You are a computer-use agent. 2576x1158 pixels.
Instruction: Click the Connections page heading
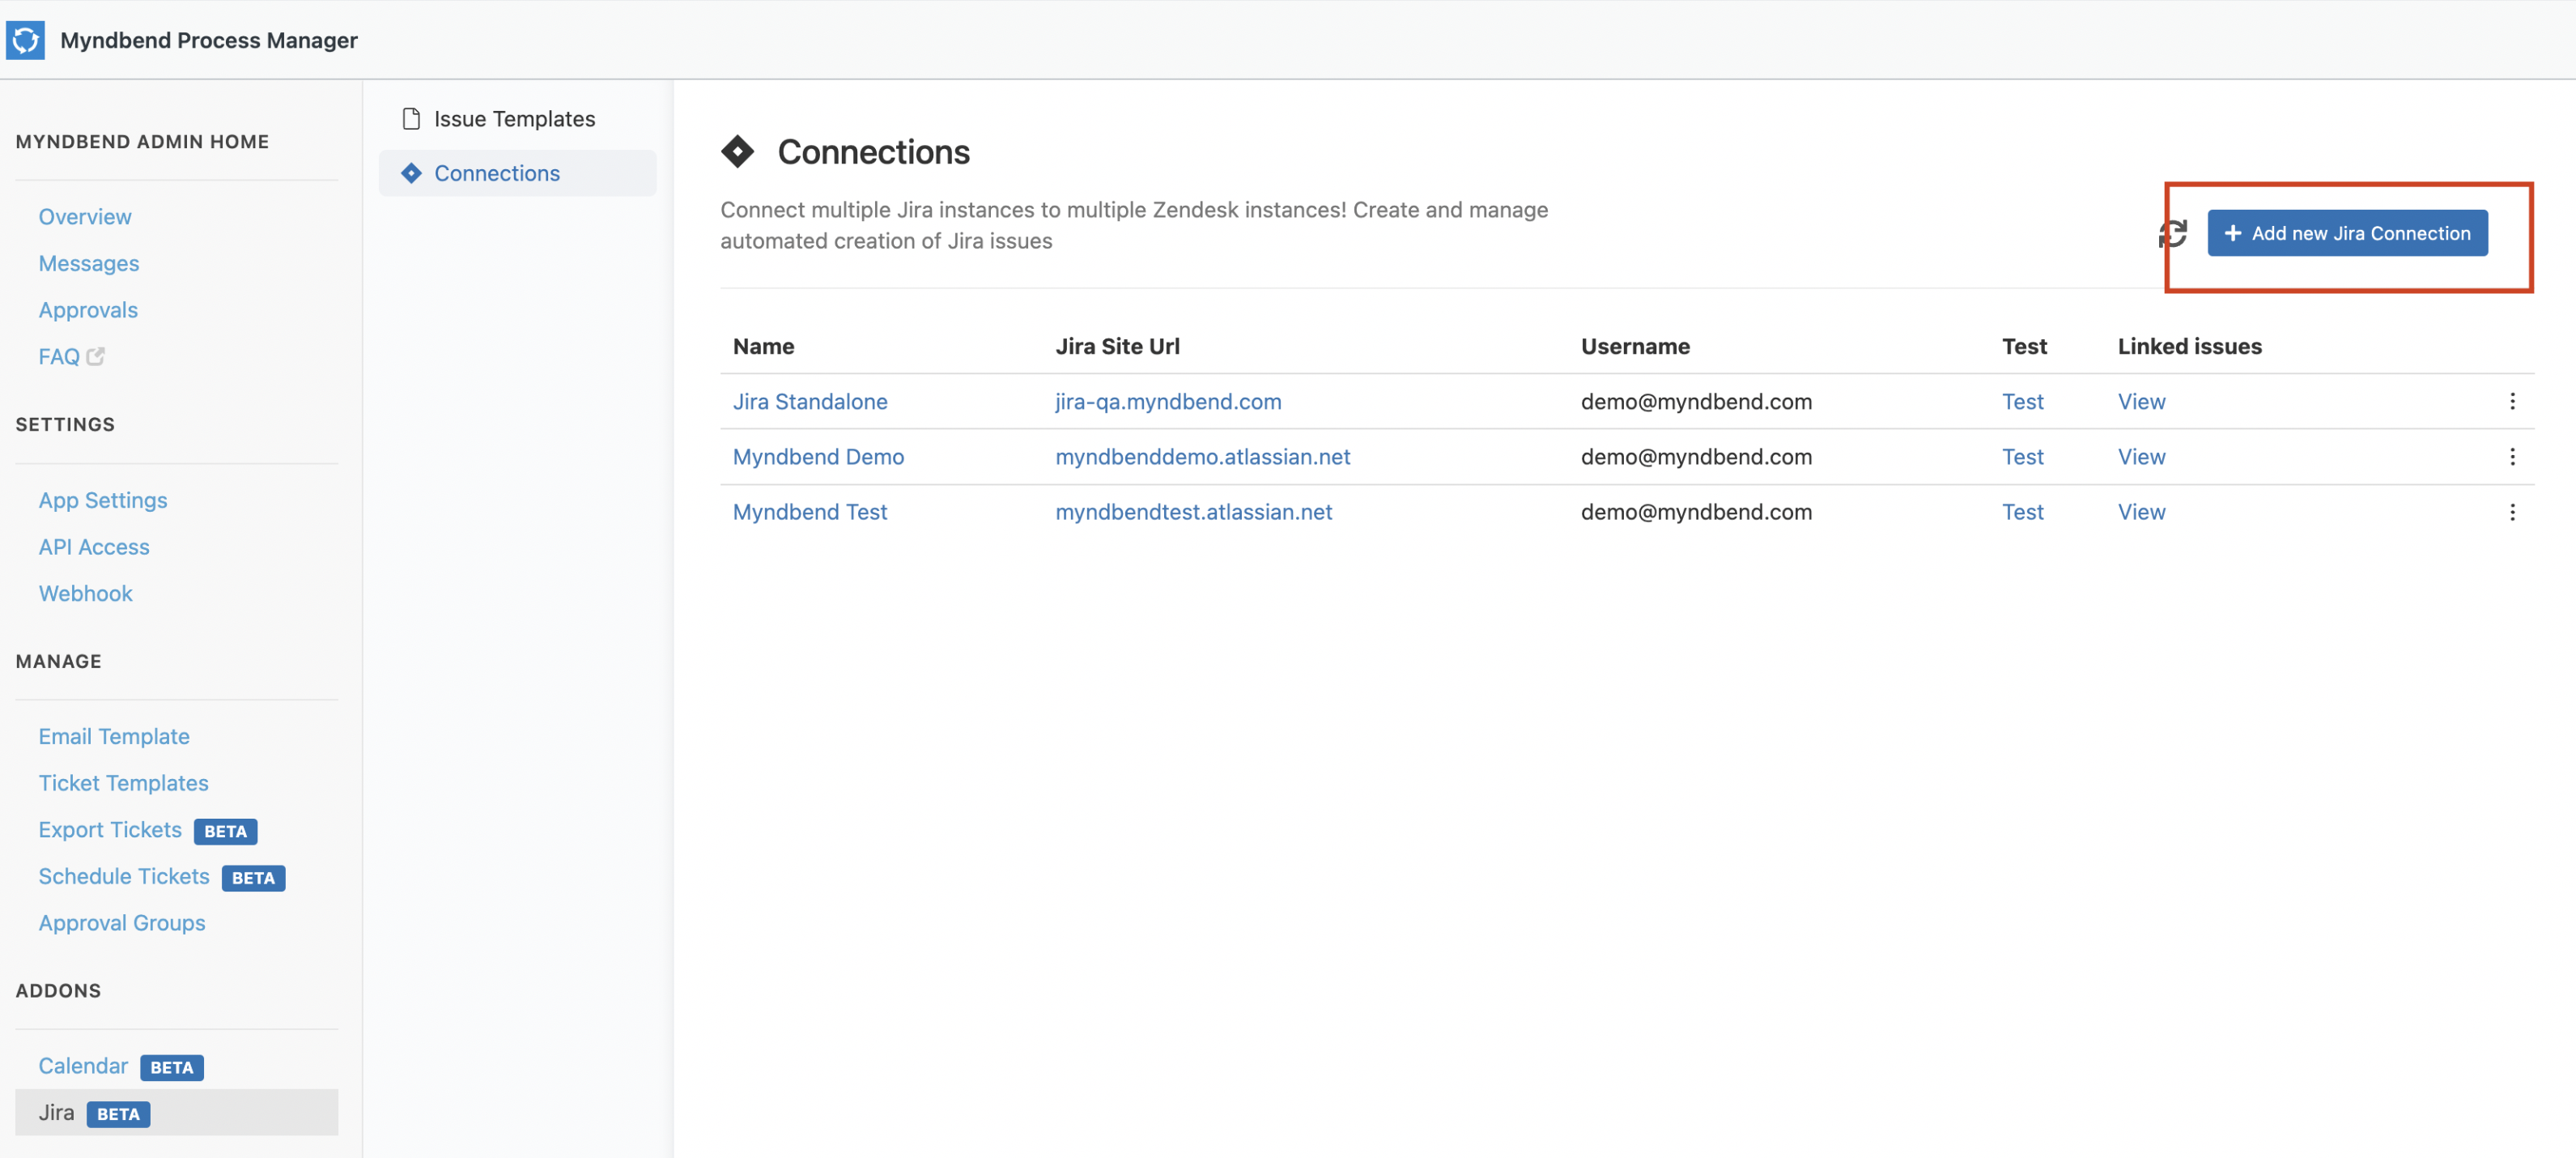coord(874,152)
